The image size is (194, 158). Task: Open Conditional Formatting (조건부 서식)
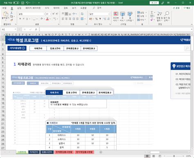tap(116, 16)
